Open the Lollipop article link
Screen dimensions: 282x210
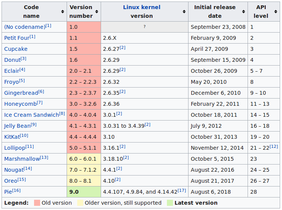tap(15, 148)
